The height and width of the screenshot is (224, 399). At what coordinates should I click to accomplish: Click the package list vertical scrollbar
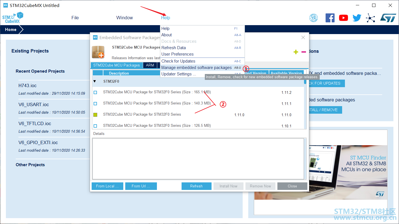point(305,99)
